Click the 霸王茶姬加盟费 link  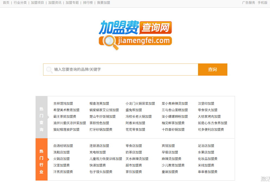65,116
